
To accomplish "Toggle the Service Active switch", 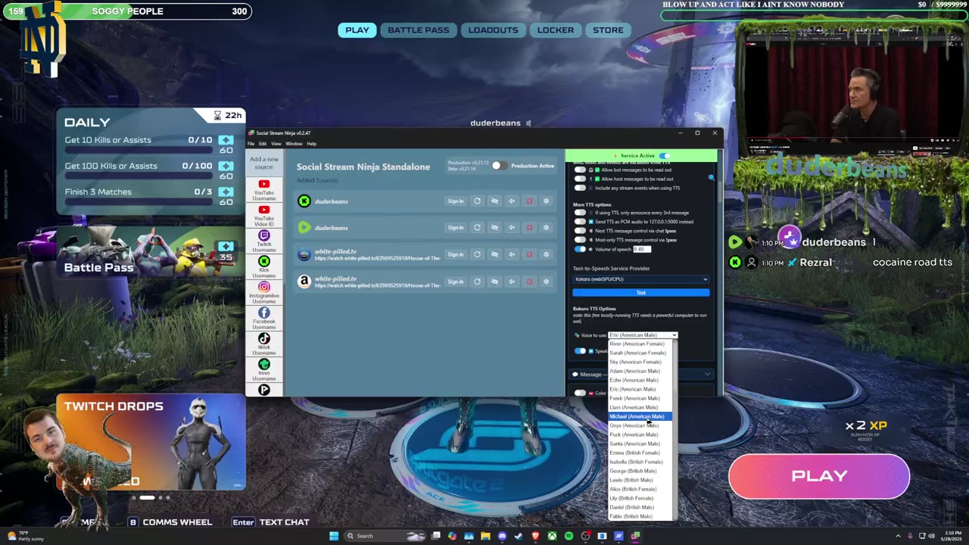I will tap(665, 155).
